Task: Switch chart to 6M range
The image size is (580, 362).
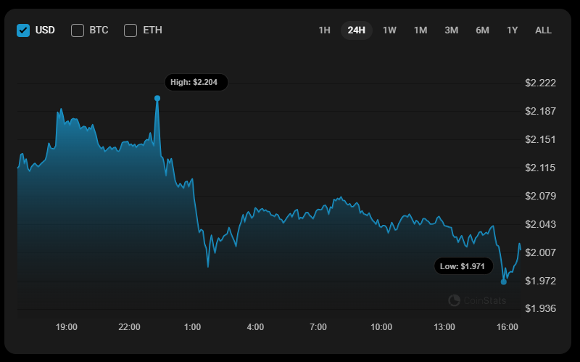Action: click(x=482, y=30)
